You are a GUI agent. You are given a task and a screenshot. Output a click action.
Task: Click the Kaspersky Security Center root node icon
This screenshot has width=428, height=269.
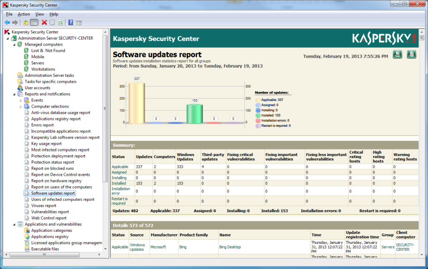[7, 32]
